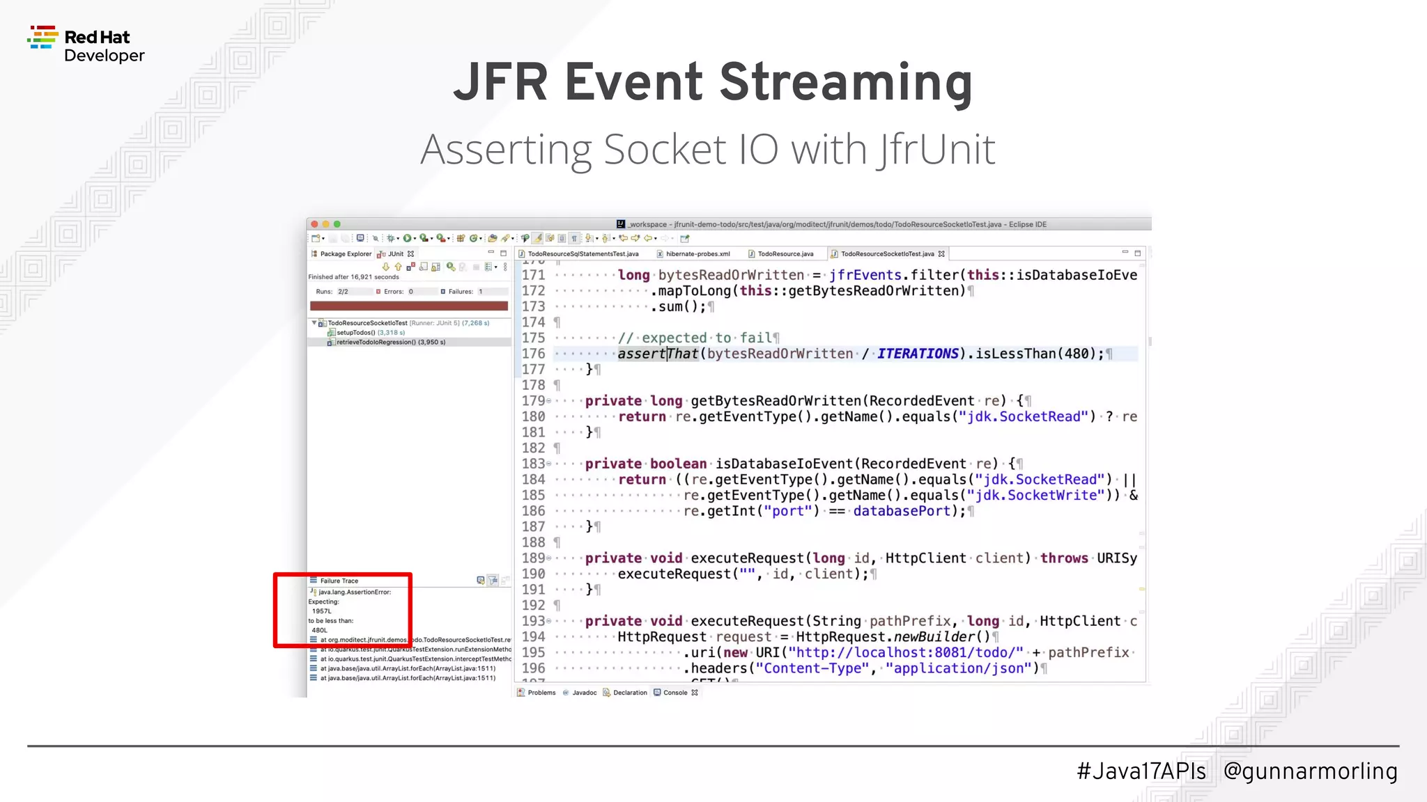Click the Rerun Test icon

(451, 267)
